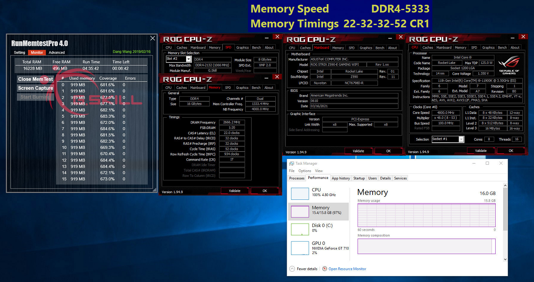Click the Close MemTest button
This screenshot has width=534, height=282.
[x=35, y=79]
